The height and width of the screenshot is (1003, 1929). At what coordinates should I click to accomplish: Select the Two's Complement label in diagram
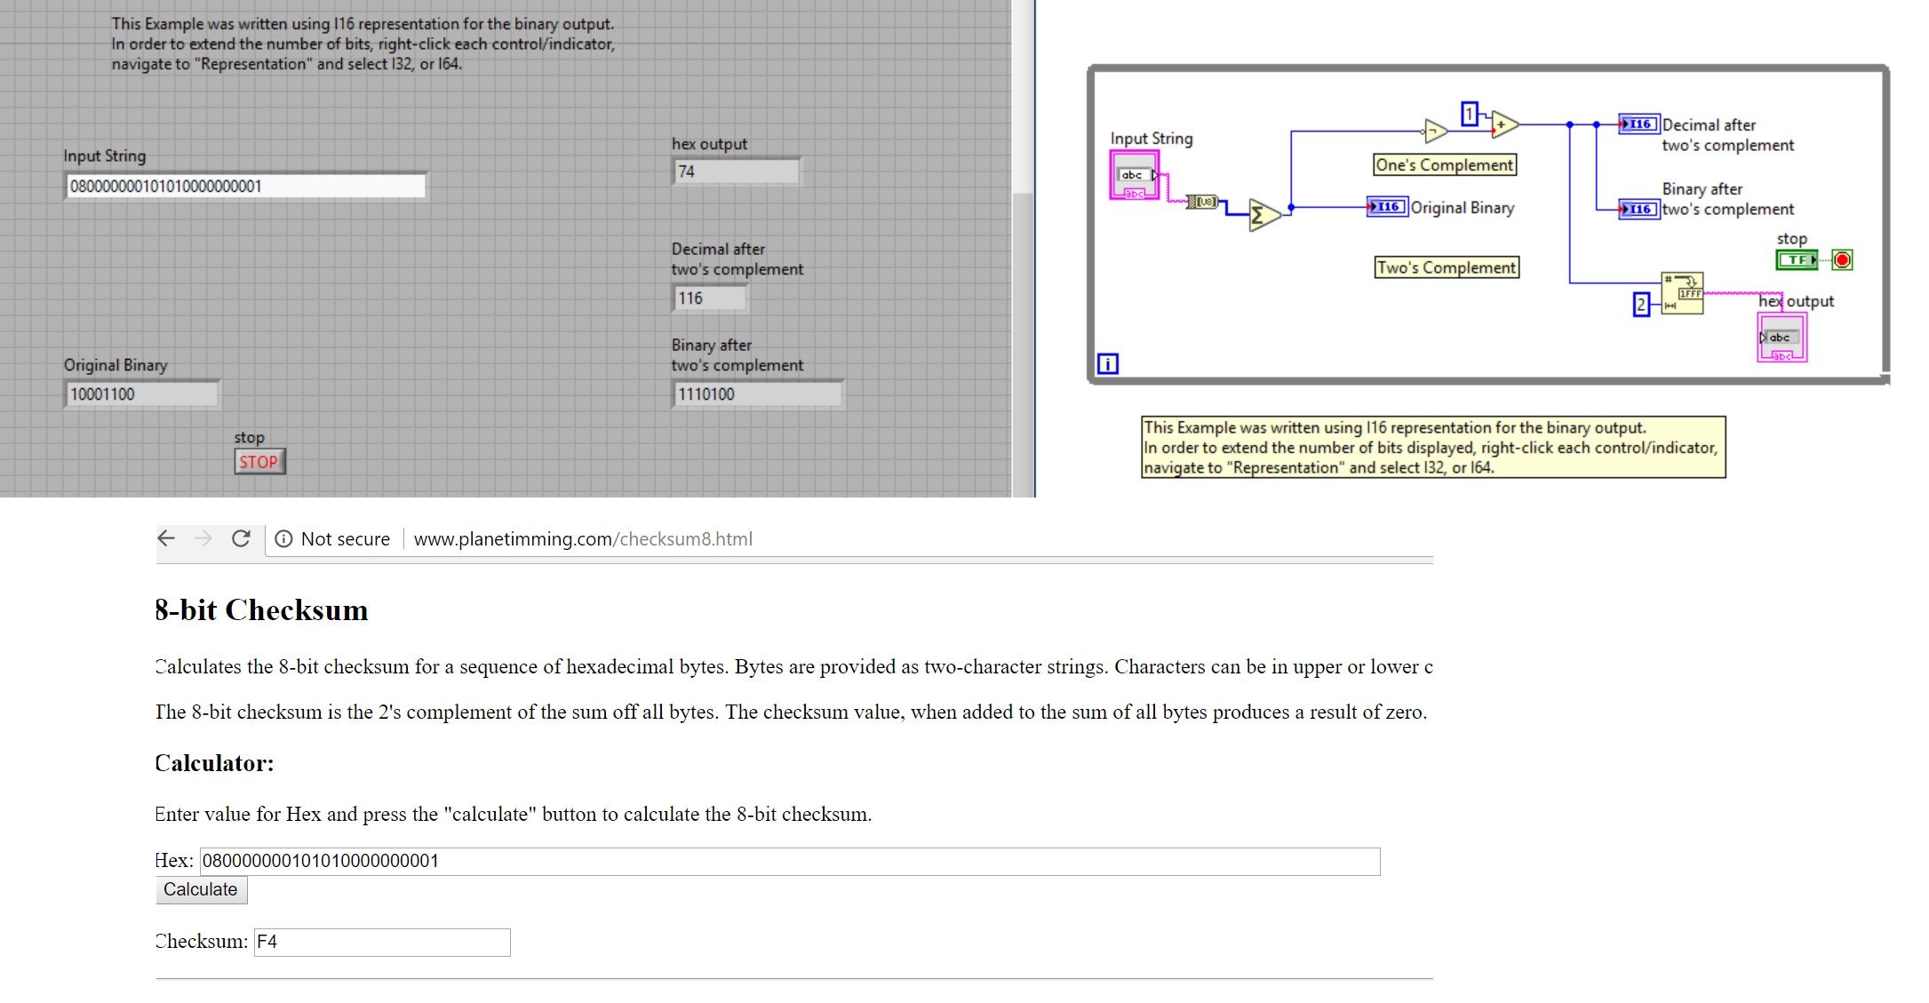[x=1447, y=267]
